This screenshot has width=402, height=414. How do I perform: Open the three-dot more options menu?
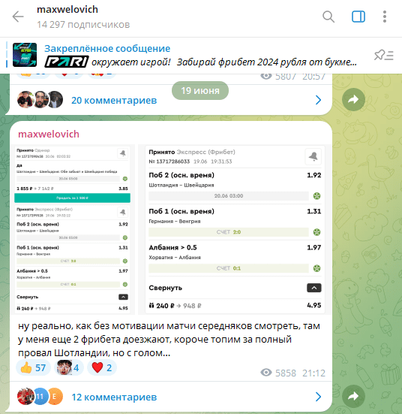(x=385, y=17)
